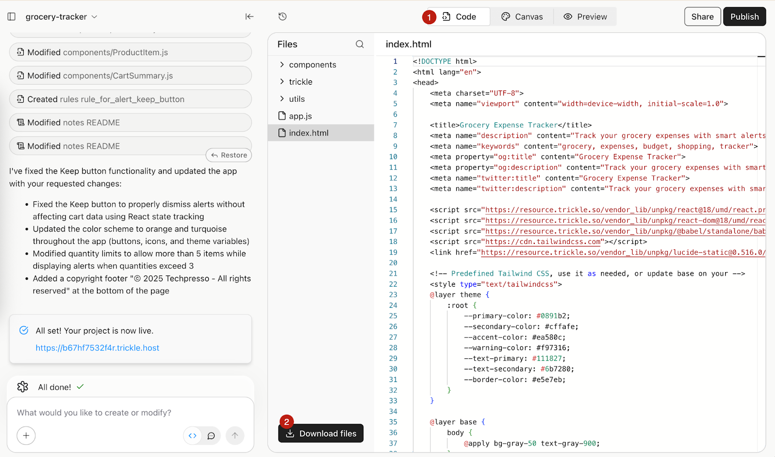Click the chat prompt input field
The height and width of the screenshot is (457, 775).
point(130,412)
